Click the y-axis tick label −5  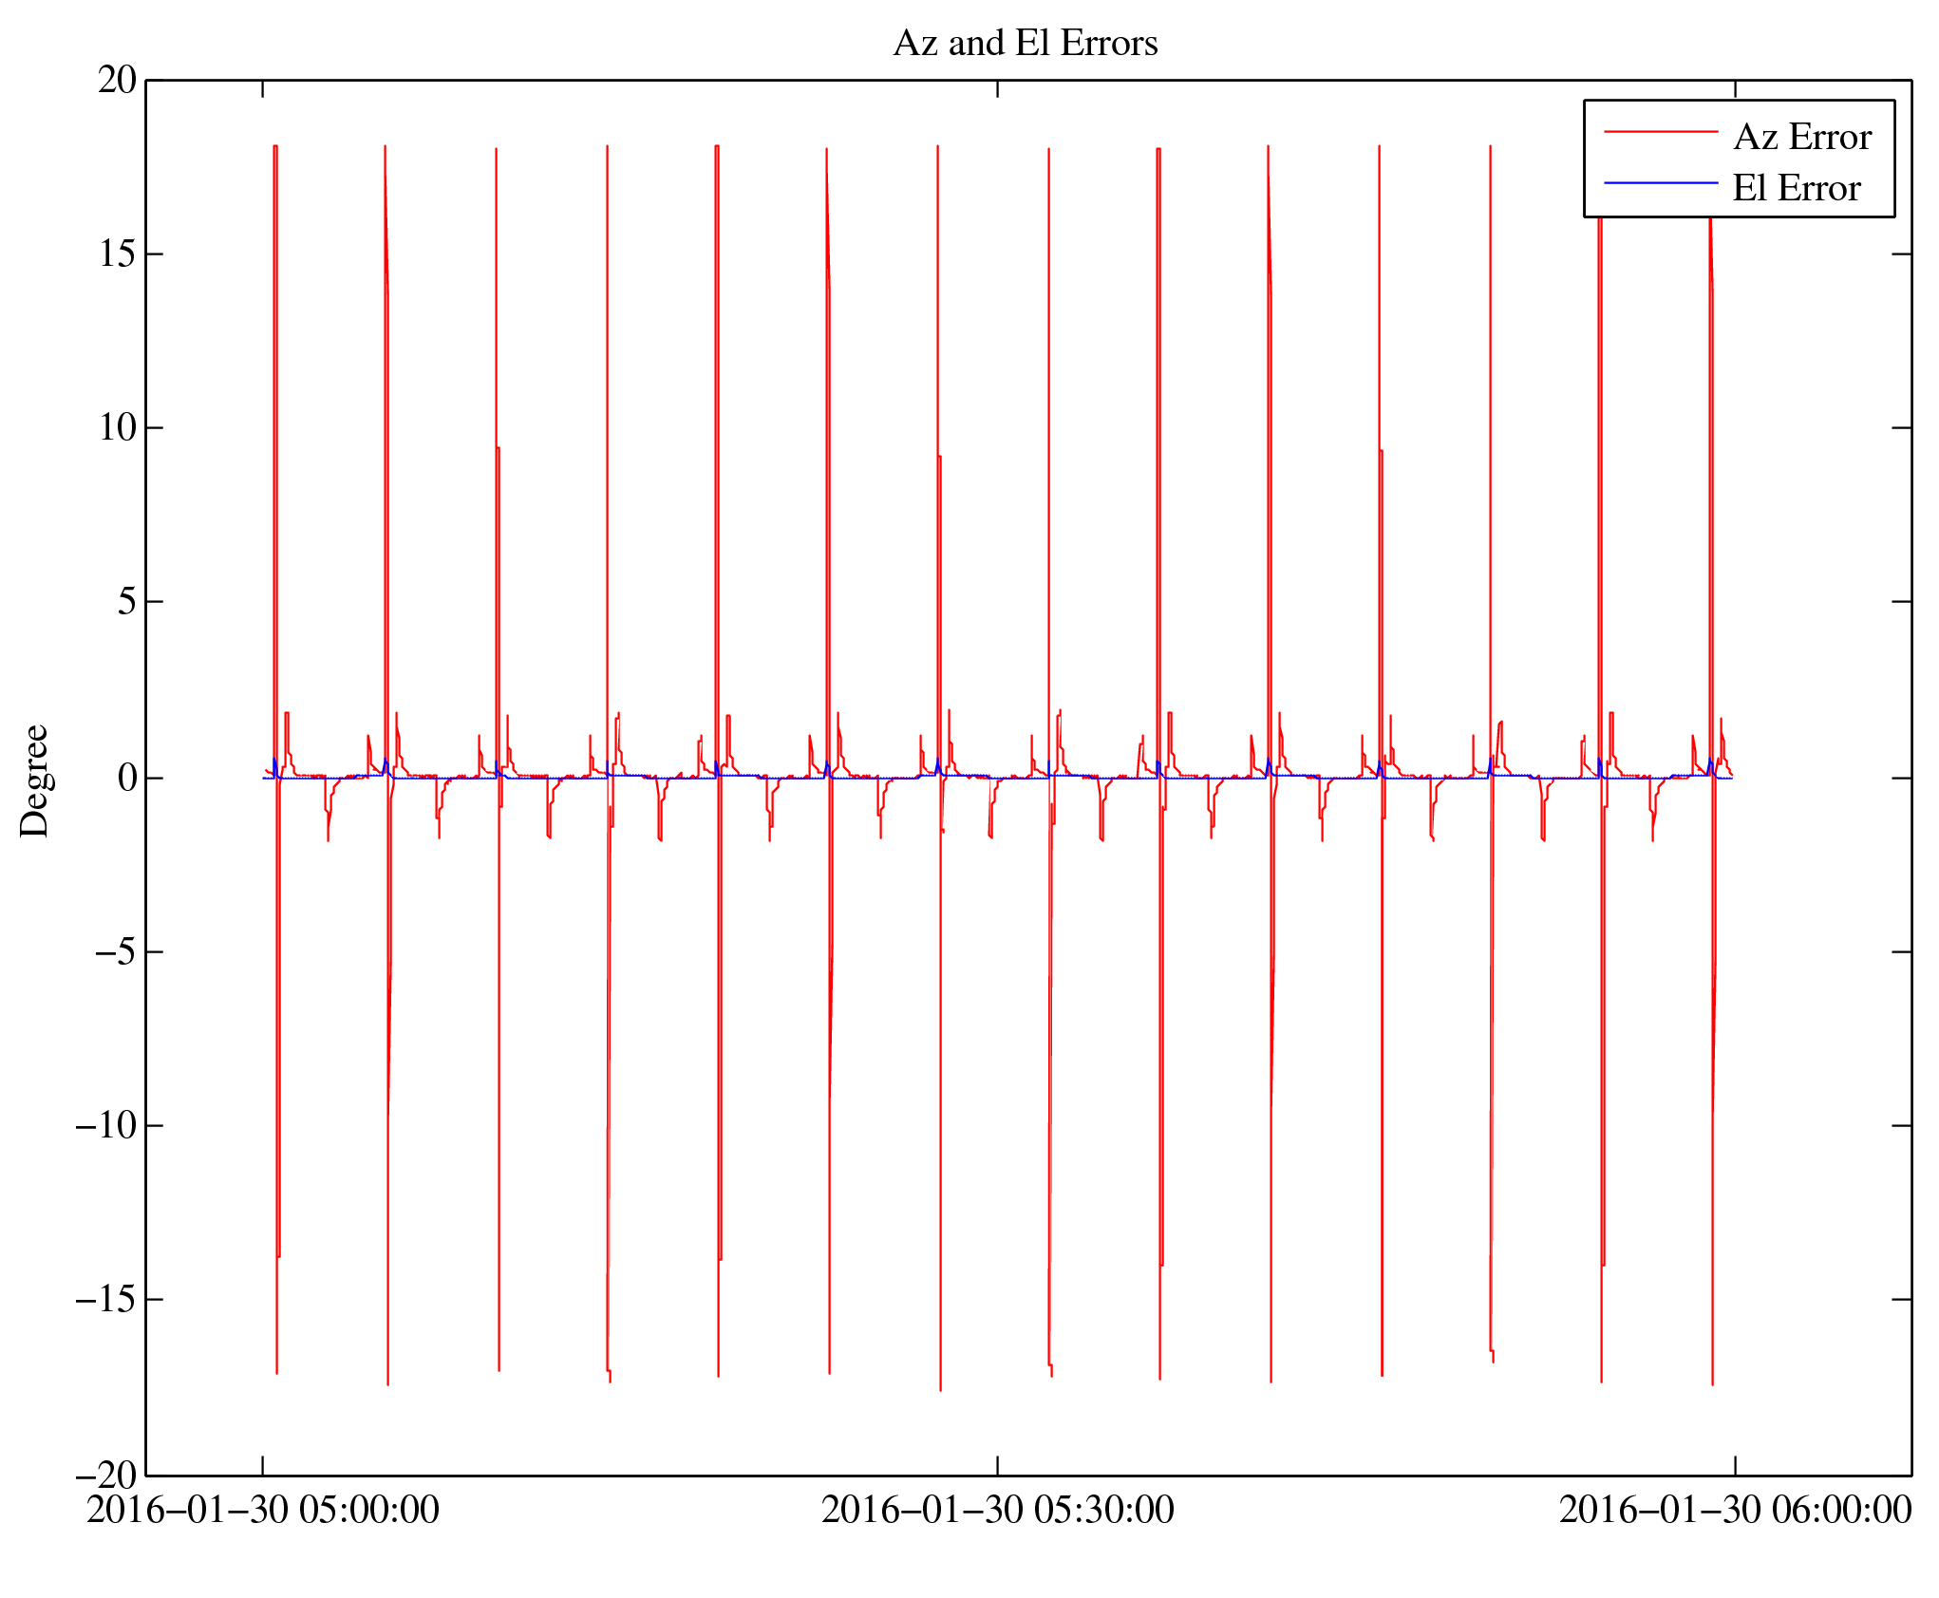(116, 952)
